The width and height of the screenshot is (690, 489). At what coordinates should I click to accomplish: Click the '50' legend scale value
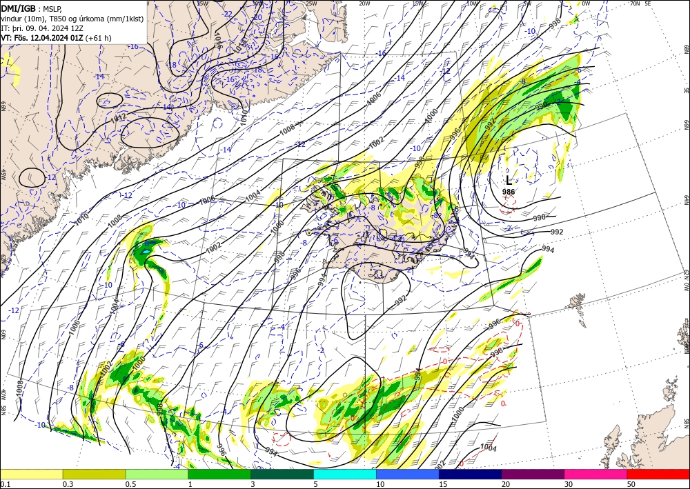click(631, 484)
